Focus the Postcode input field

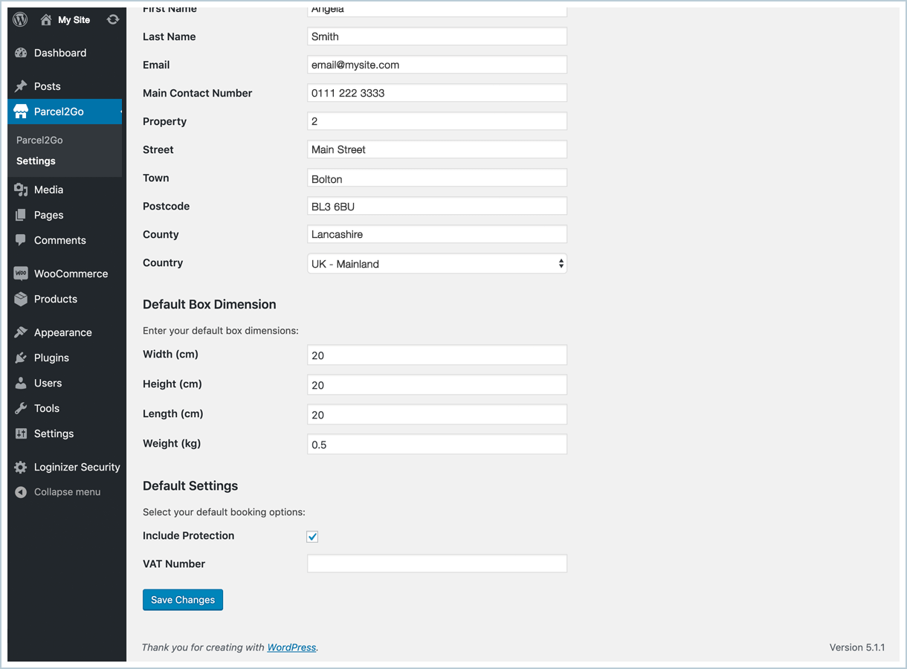pyautogui.click(x=436, y=206)
